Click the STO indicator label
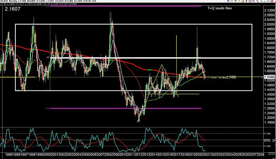Image resolution: width=276 pixels, height=159 pixels. [x=267, y=141]
